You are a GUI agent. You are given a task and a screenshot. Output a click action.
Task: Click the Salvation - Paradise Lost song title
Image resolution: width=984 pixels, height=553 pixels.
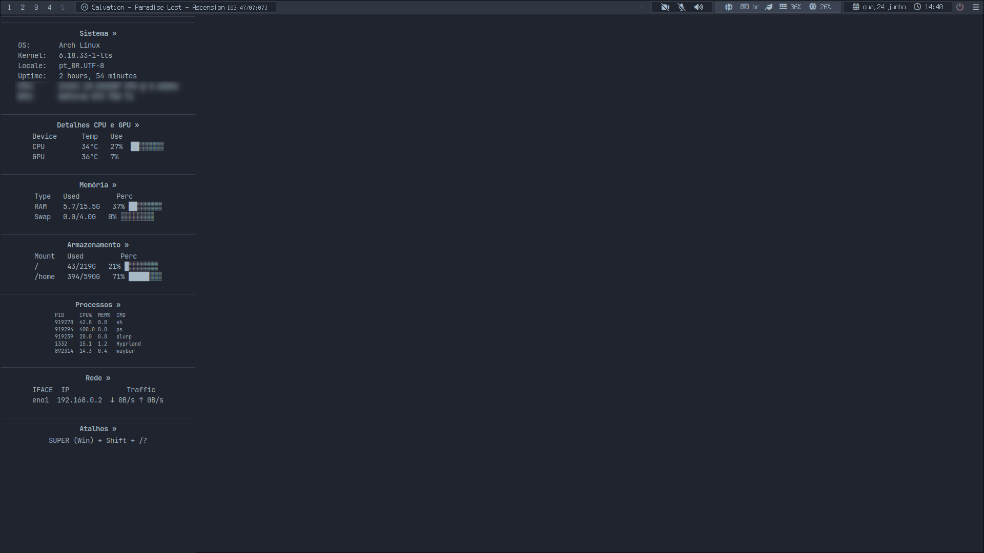[x=158, y=7]
